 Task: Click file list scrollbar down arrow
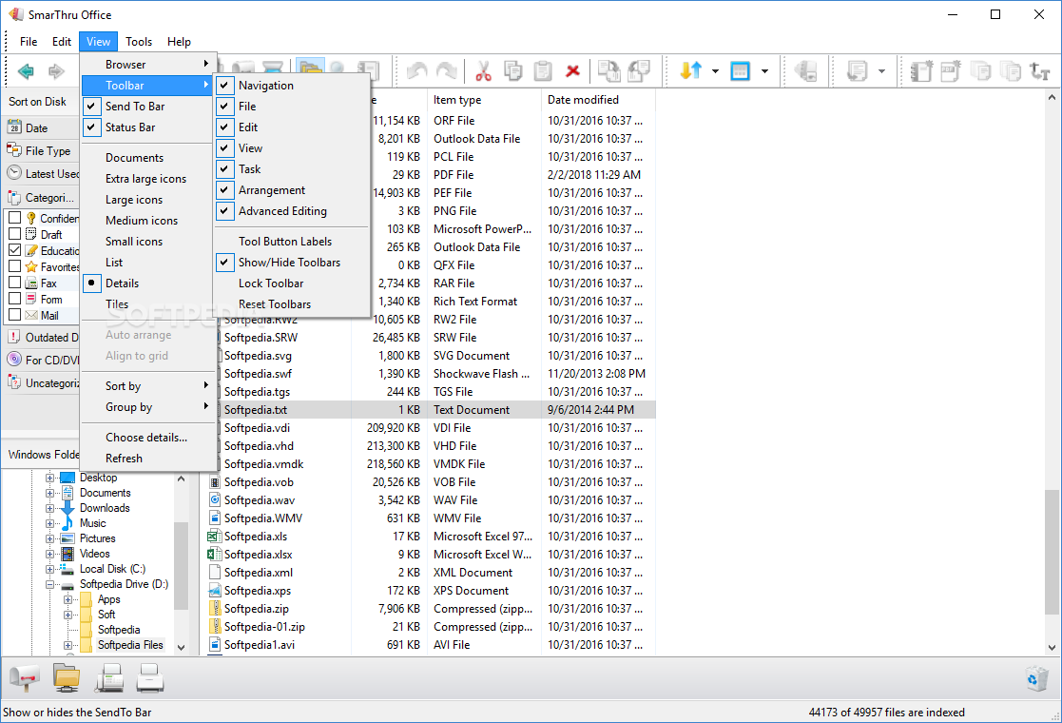1052,648
